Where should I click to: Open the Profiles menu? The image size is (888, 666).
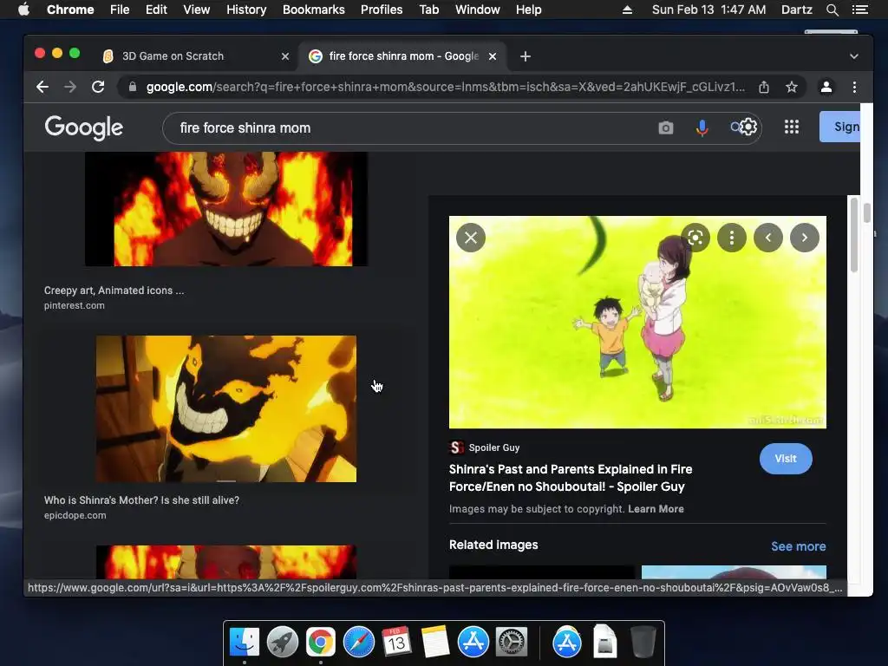coord(382,10)
